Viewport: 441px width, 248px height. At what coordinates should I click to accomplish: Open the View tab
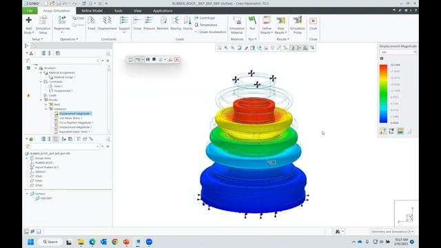click(x=138, y=11)
